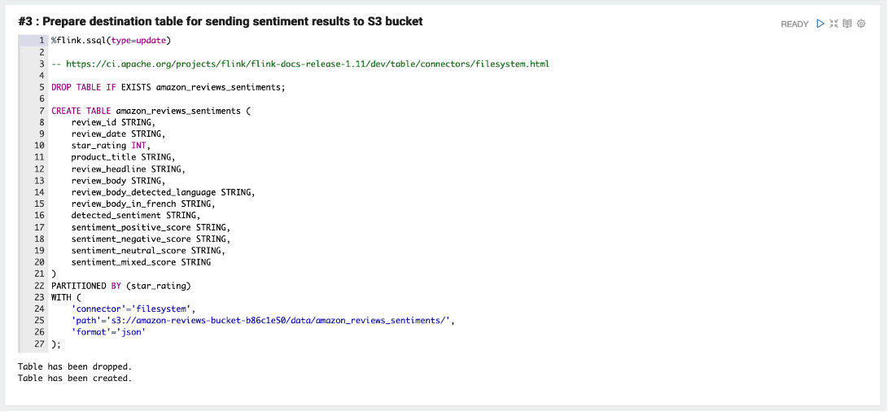Click the 'Table has been dropped.' output

(x=75, y=366)
